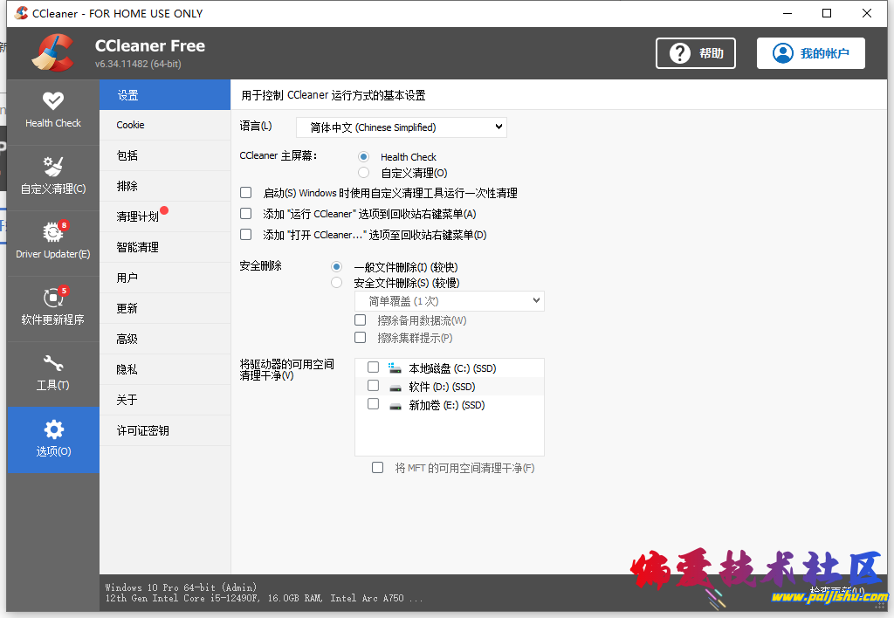Viewport: 894px width, 618px height.
Task: Select the 自定义清理 main screen radio
Action: [362, 172]
